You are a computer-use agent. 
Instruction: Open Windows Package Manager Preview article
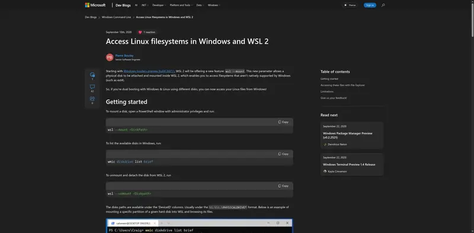(x=347, y=135)
